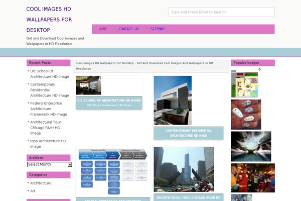The image size is (301, 201).
Task: Click the Categories widget heading
Action: coord(48,175)
